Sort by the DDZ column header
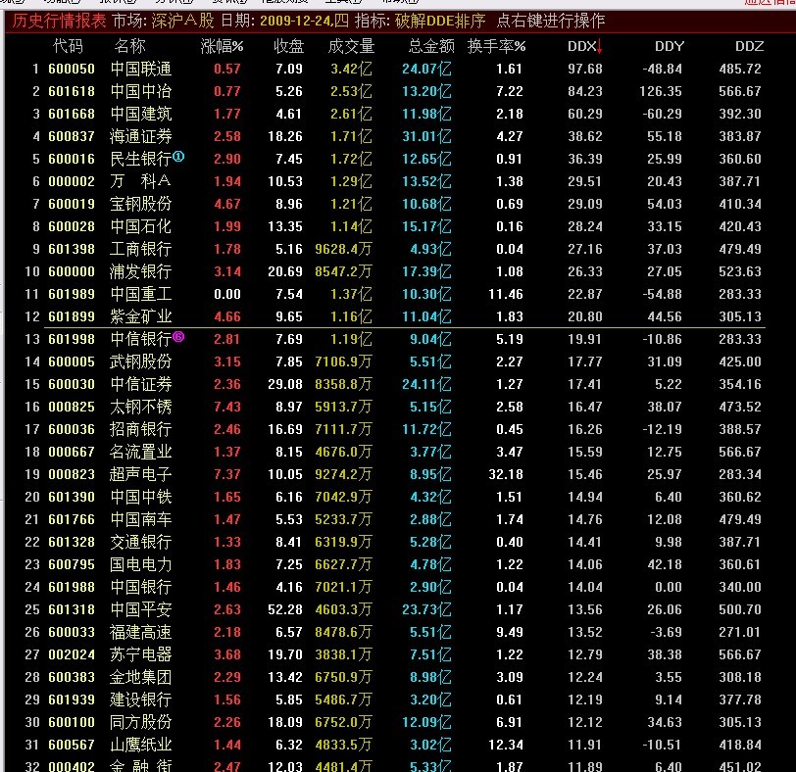Screen dimensions: 796x772 [x=749, y=46]
